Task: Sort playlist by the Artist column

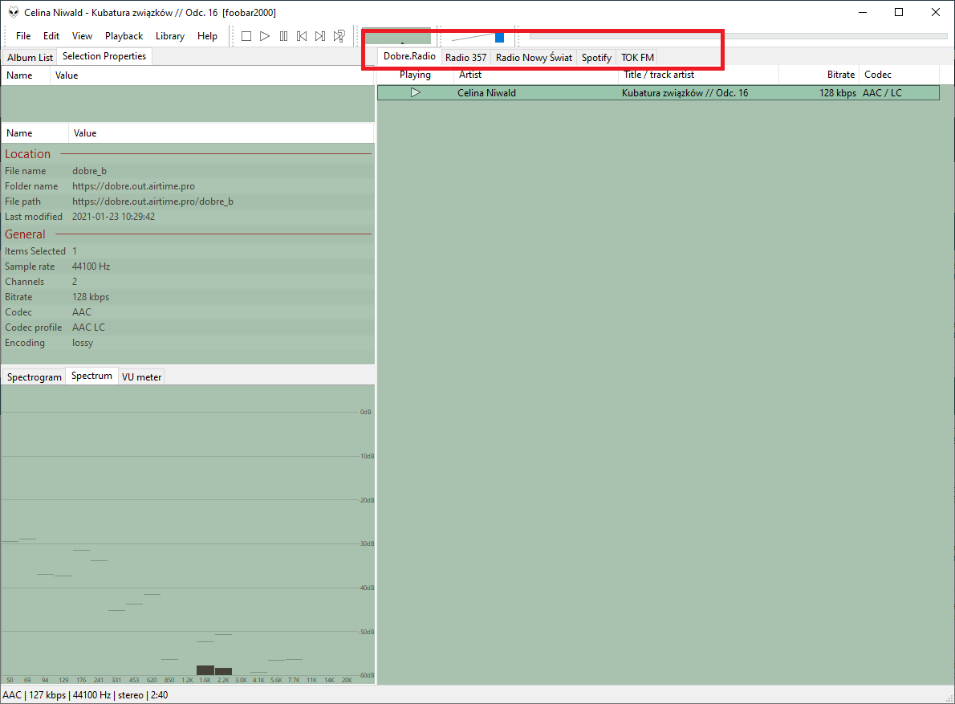Action: point(536,75)
